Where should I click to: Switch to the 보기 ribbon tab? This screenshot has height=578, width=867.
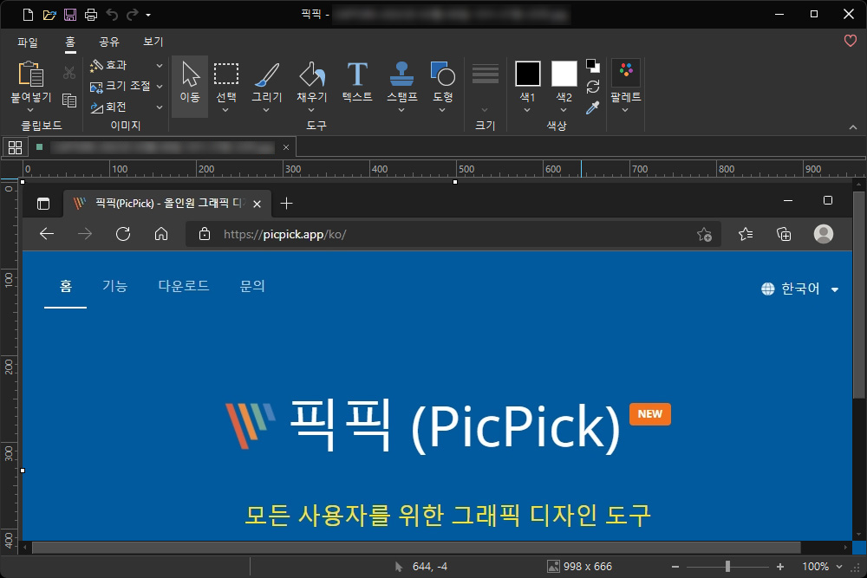[x=153, y=42]
